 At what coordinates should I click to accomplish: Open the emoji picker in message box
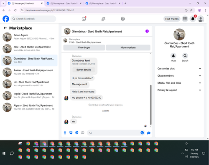142,133
